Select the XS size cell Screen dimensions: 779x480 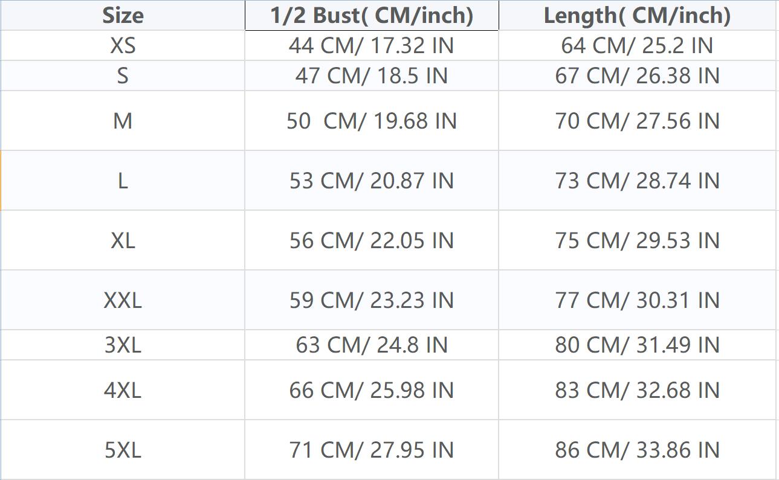(123, 45)
